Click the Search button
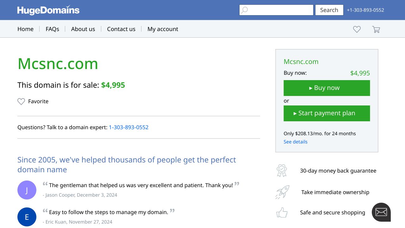Viewport: 405px width, 228px height. [x=329, y=10]
